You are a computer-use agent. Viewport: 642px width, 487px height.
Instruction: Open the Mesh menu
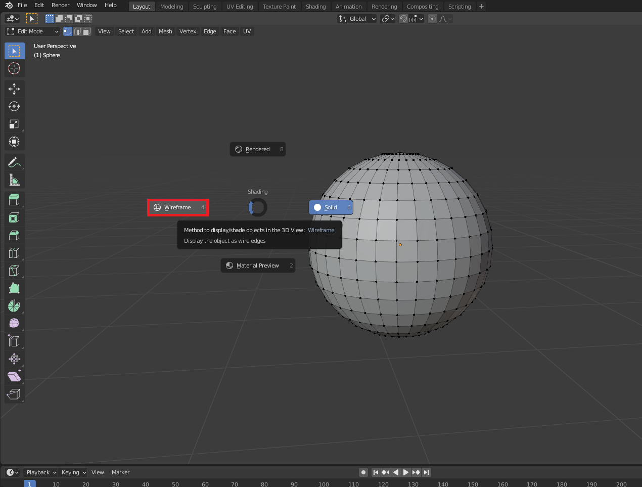point(165,31)
